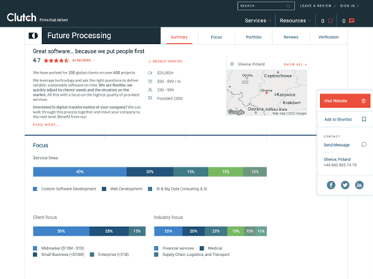Click the Midmarket ($10M - $1B) legend label
The height and width of the screenshot is (279, 373).
tap(63, 248)
